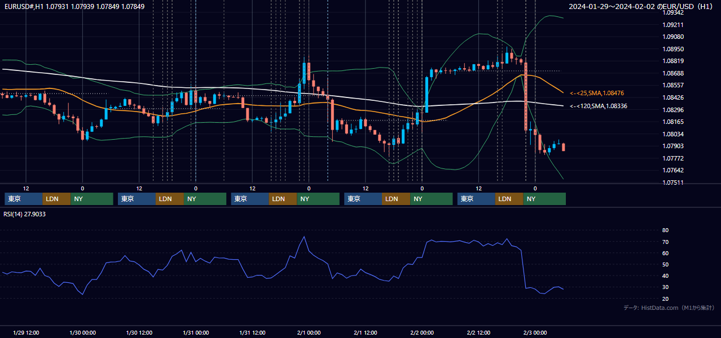Click price axis value 1.09211
721x338 pixels.
pyautogui.click(x=673, y=25)
